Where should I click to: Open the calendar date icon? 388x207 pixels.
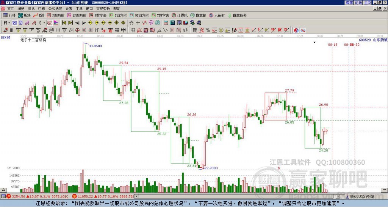pyautogui.click(x=166, y=23)
